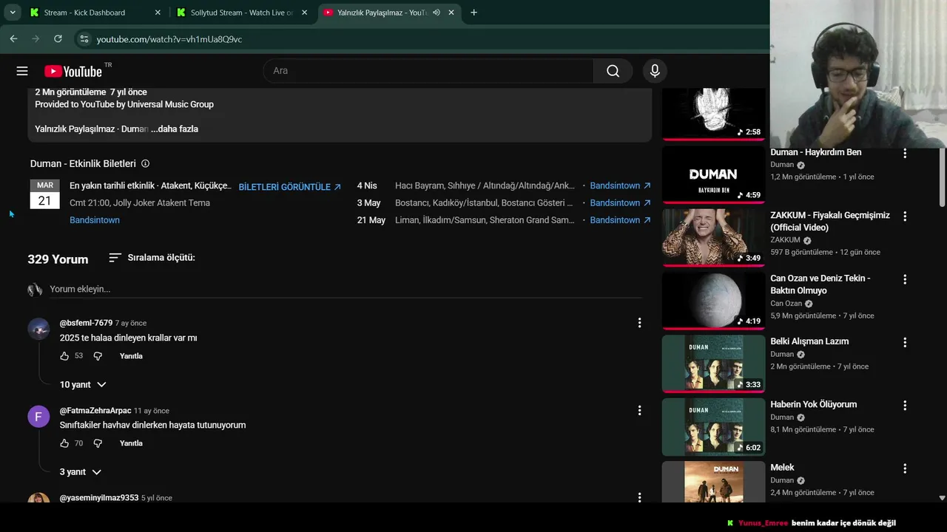Screen dimensions: 947x532
Task: Dislike the comment by @FatmaZehraArpac
Action: tap(98, 443)
